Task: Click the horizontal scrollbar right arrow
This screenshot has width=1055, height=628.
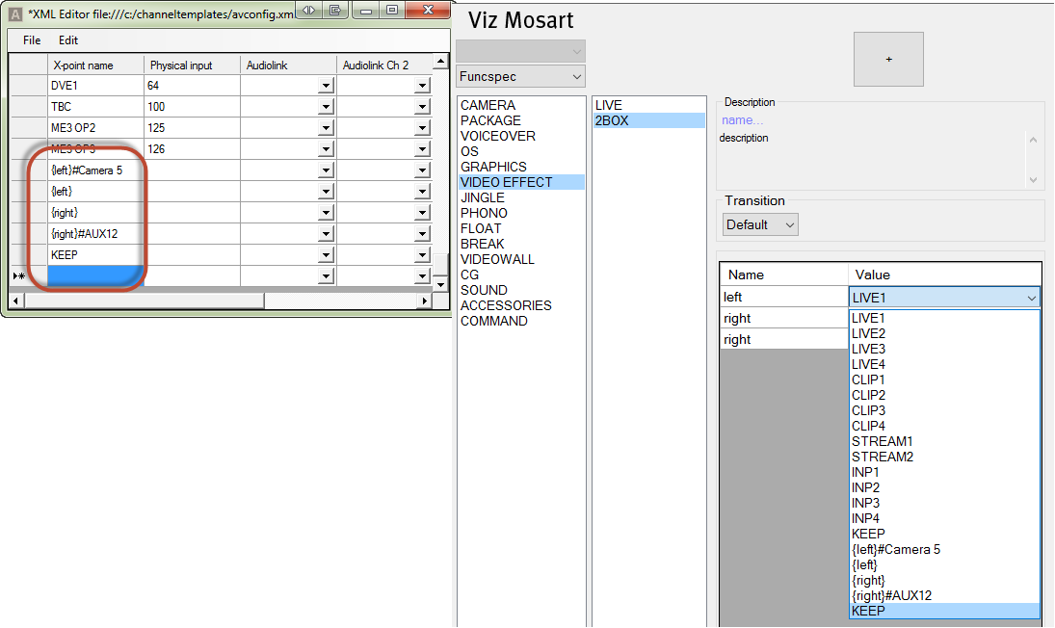Action: click(x=423, y=301)
